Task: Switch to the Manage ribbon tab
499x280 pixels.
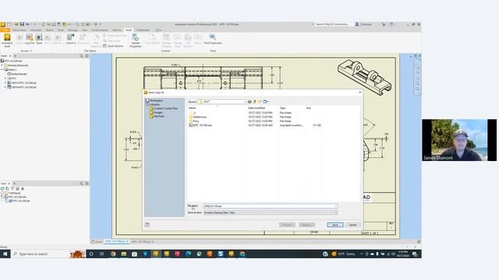Action: click(x=73, y=30)
